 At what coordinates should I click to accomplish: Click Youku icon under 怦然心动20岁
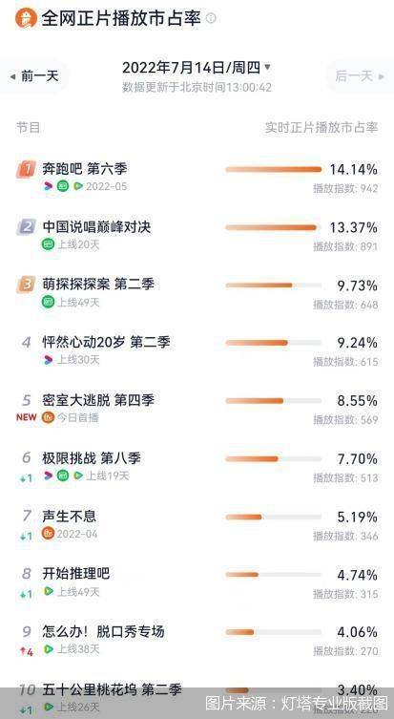tap(48, 360)
